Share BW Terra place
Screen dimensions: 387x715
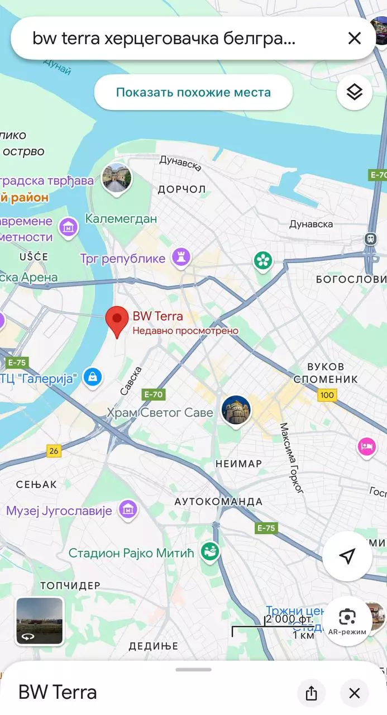tap(312, 693)
